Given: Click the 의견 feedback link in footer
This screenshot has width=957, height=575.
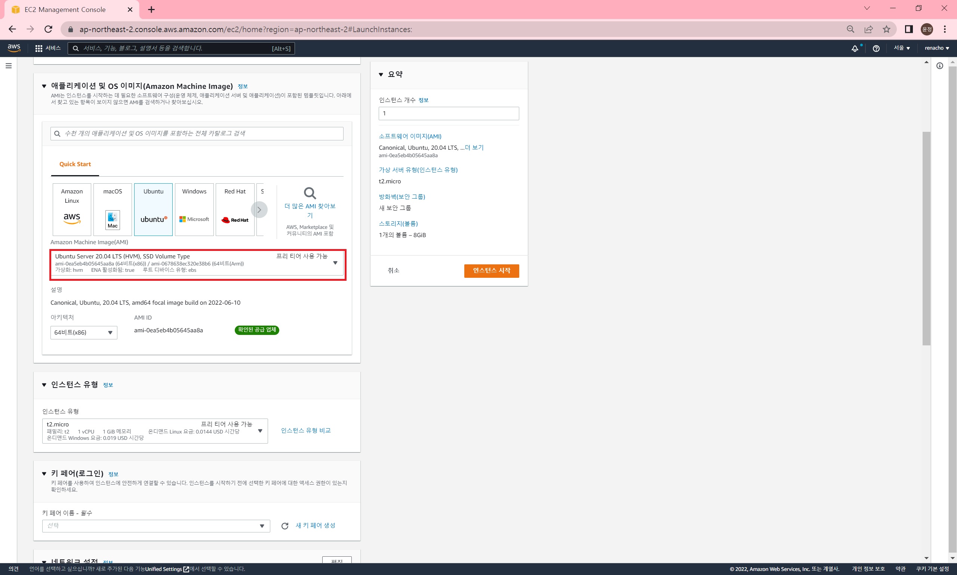Looking at the screenshot, I should pos(13,569).
